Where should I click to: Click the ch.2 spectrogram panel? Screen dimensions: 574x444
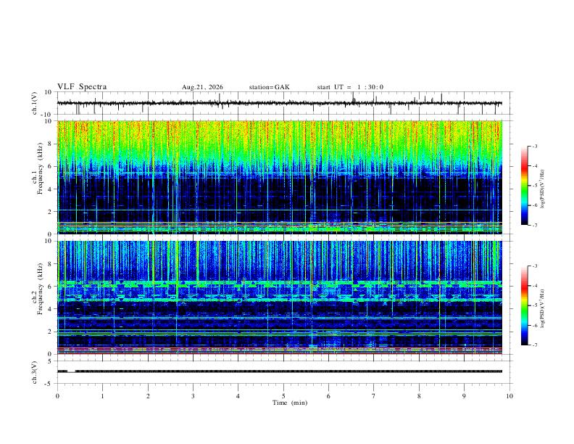click(x=280, y=297)
